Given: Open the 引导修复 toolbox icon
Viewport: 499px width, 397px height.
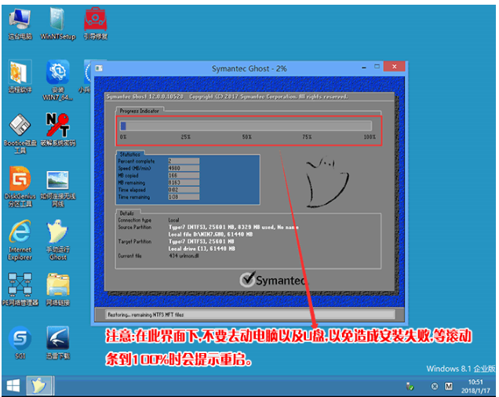Looking at the screenshot, I should pyautogui.click(x=96, y=24).
